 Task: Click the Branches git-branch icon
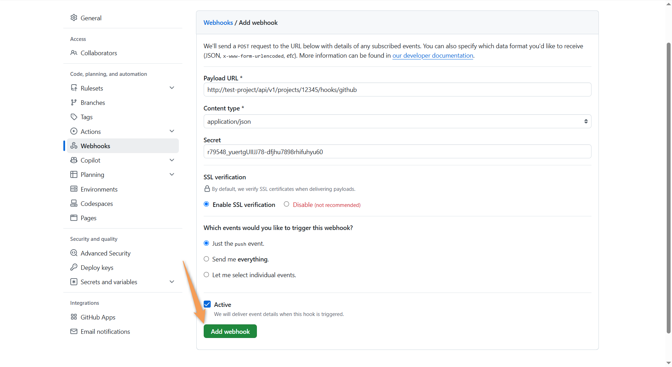tap(73, 102)
